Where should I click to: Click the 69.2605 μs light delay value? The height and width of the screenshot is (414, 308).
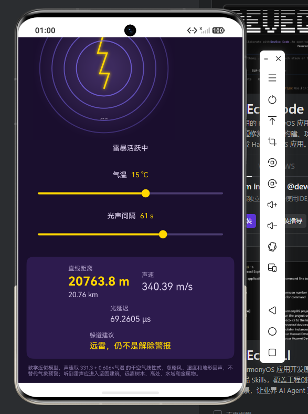[x=130, y=319]
